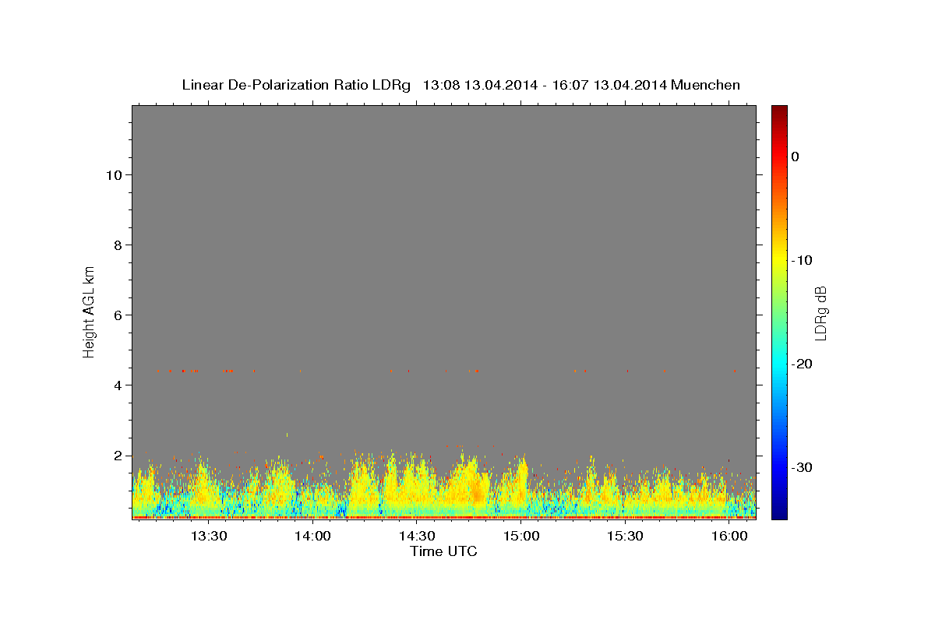Click the colorbar value 0

tap(796, 157)
